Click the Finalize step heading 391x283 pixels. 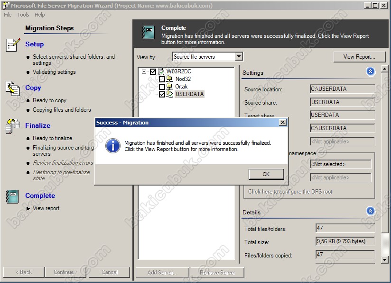point(37,125)
